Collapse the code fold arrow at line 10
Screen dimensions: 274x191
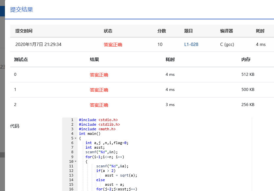(76, 161)
